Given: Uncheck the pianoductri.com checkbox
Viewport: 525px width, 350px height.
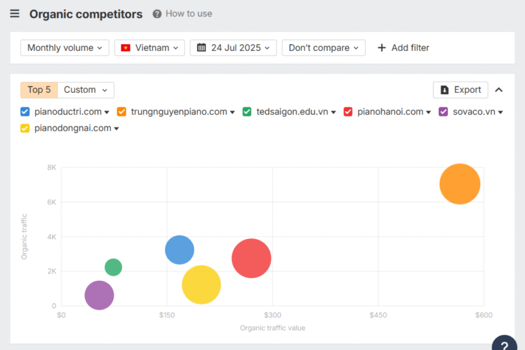Looking at the screenshot, I should click(25, 112).
